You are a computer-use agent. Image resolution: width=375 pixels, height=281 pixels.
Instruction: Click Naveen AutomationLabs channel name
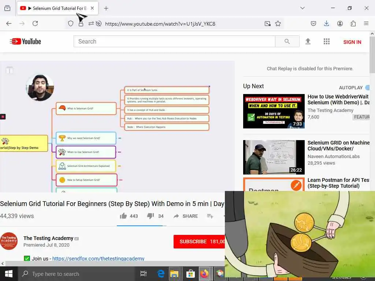[333, 157]
